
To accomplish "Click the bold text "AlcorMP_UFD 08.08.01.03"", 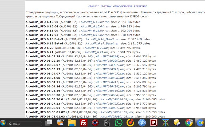I will click(x=45, y=117).
